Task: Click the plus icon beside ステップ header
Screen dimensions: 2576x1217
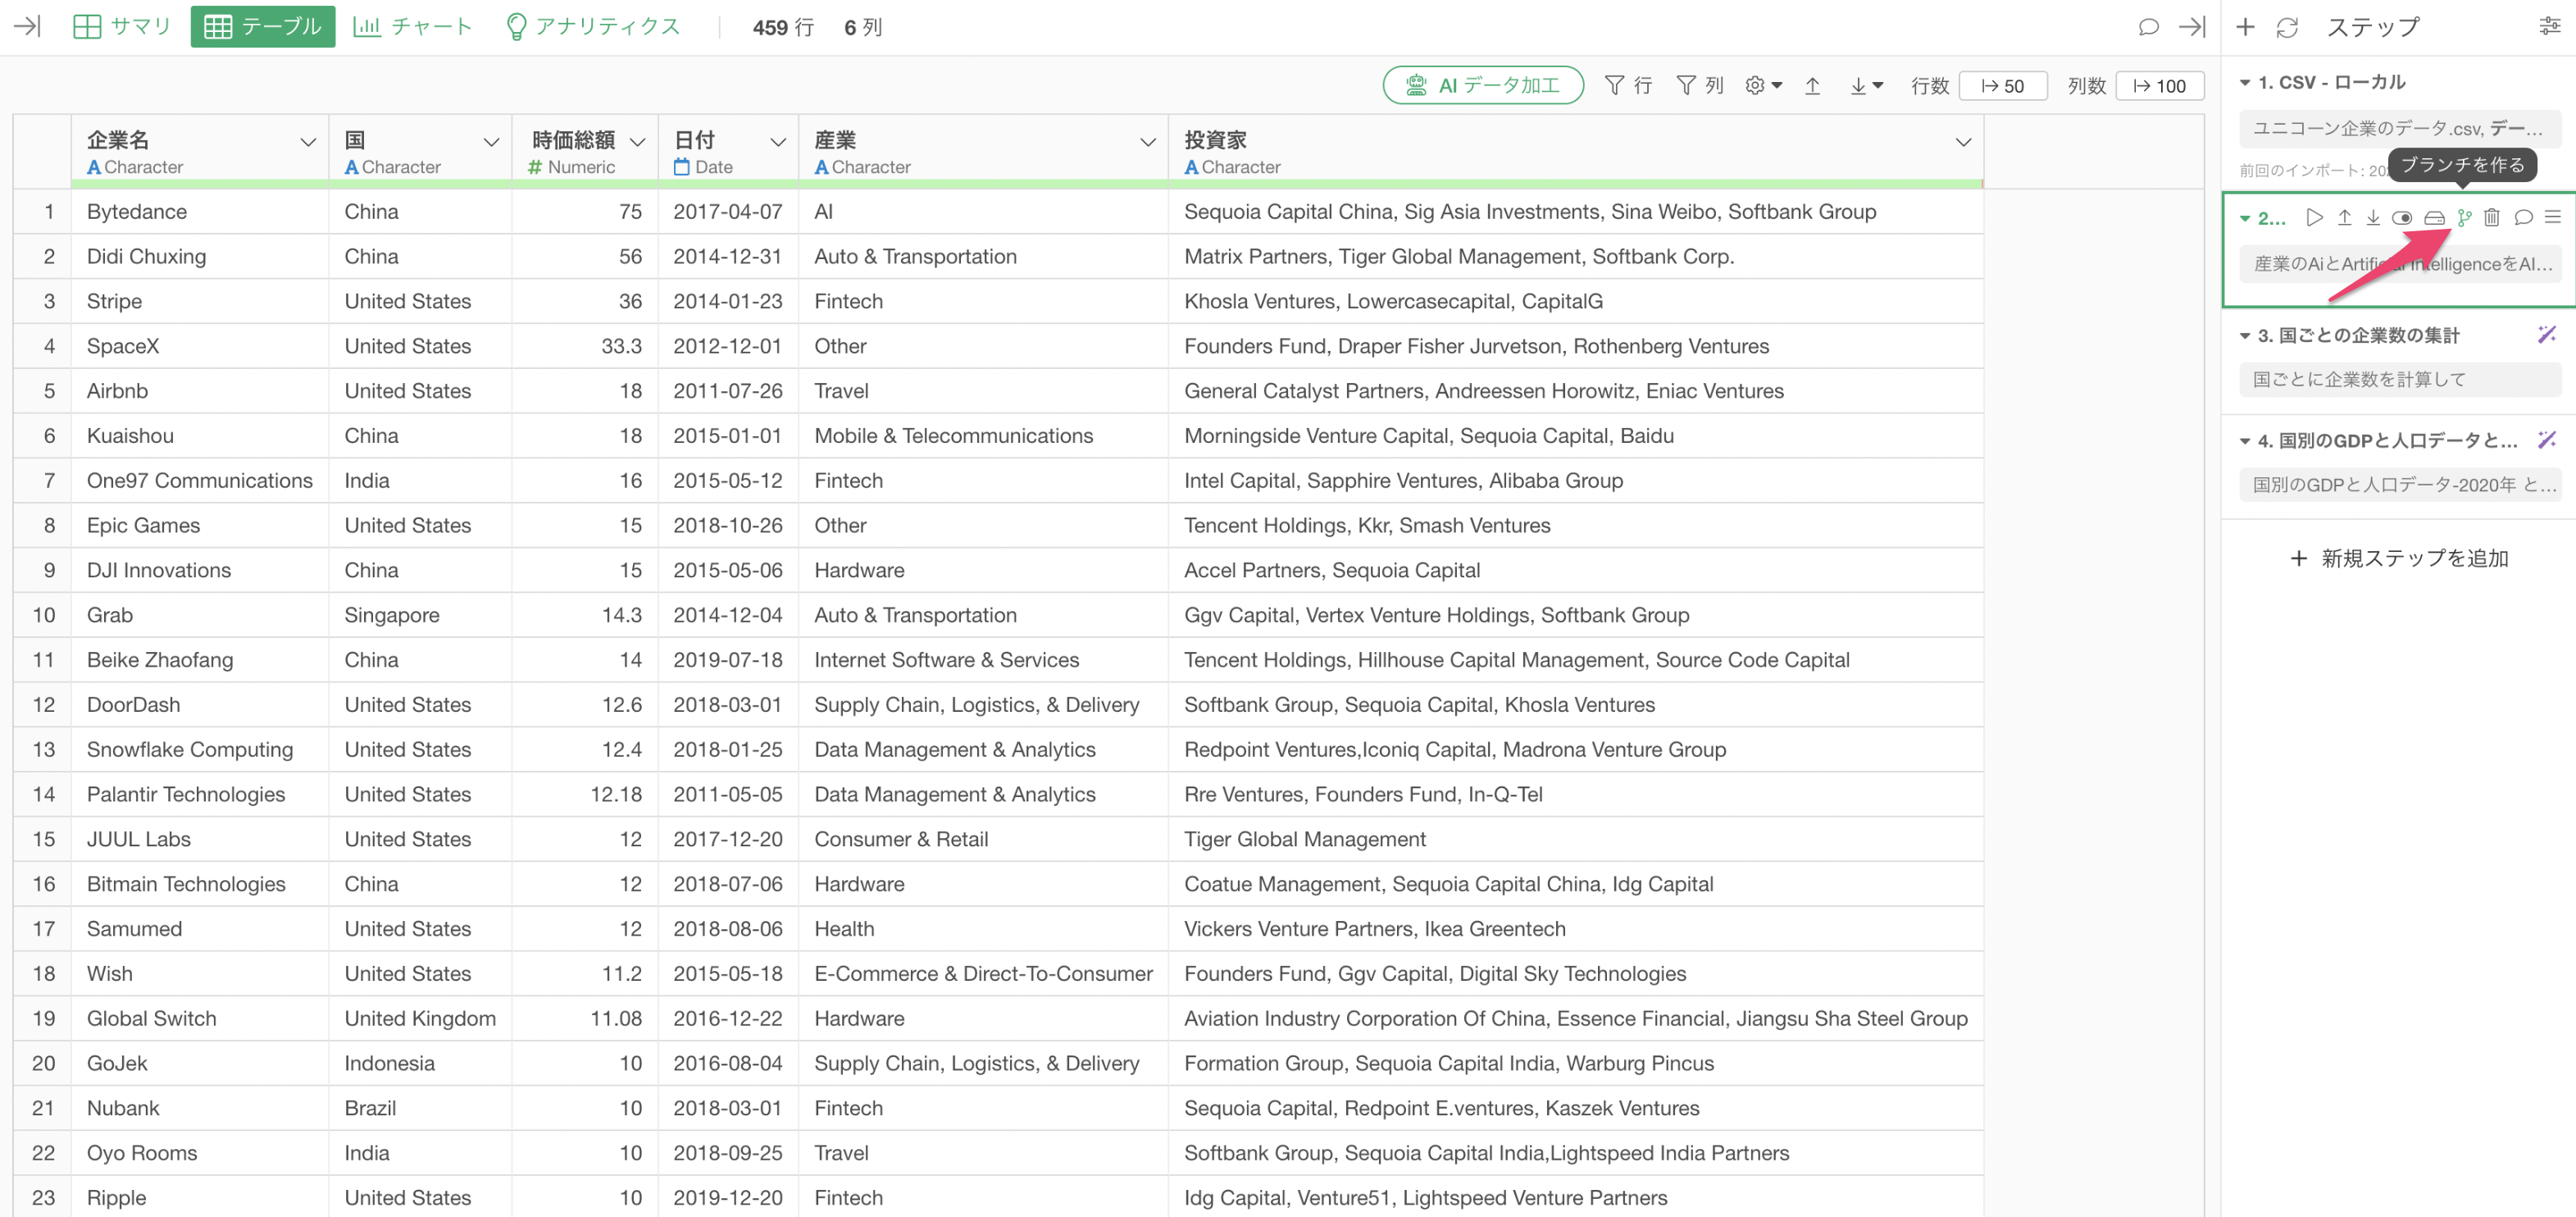Action: pos(2245,27)
